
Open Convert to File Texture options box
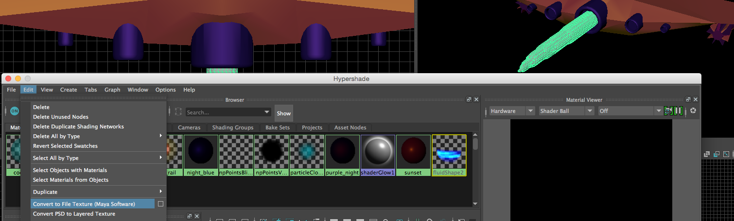(x=160, y=204)
